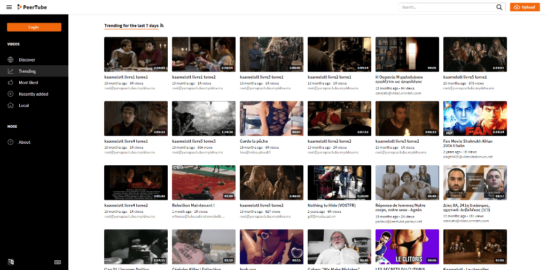Screen dimensions: 547x270
Task: Open the Nothing to Hide (VOSTFR) thumbnail
Action: pos(339,183)
